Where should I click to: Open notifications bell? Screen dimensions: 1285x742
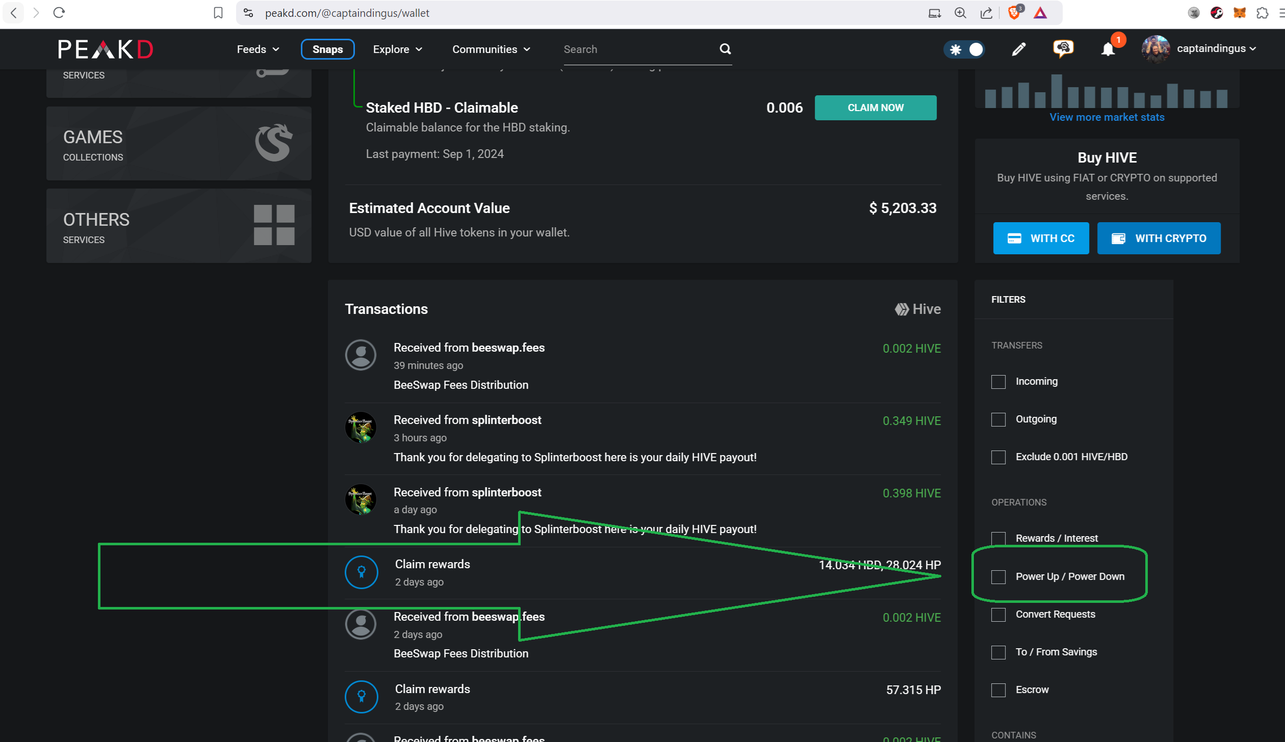click(1108, 49)
